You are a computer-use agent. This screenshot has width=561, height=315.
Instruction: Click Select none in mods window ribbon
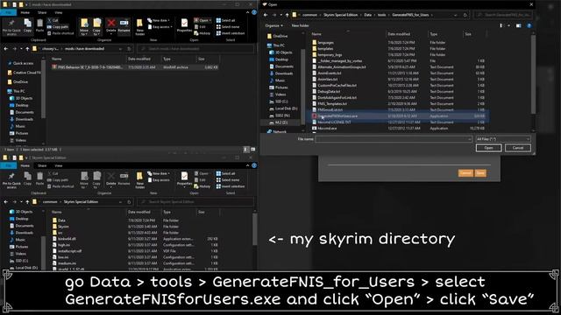[228, 27]
